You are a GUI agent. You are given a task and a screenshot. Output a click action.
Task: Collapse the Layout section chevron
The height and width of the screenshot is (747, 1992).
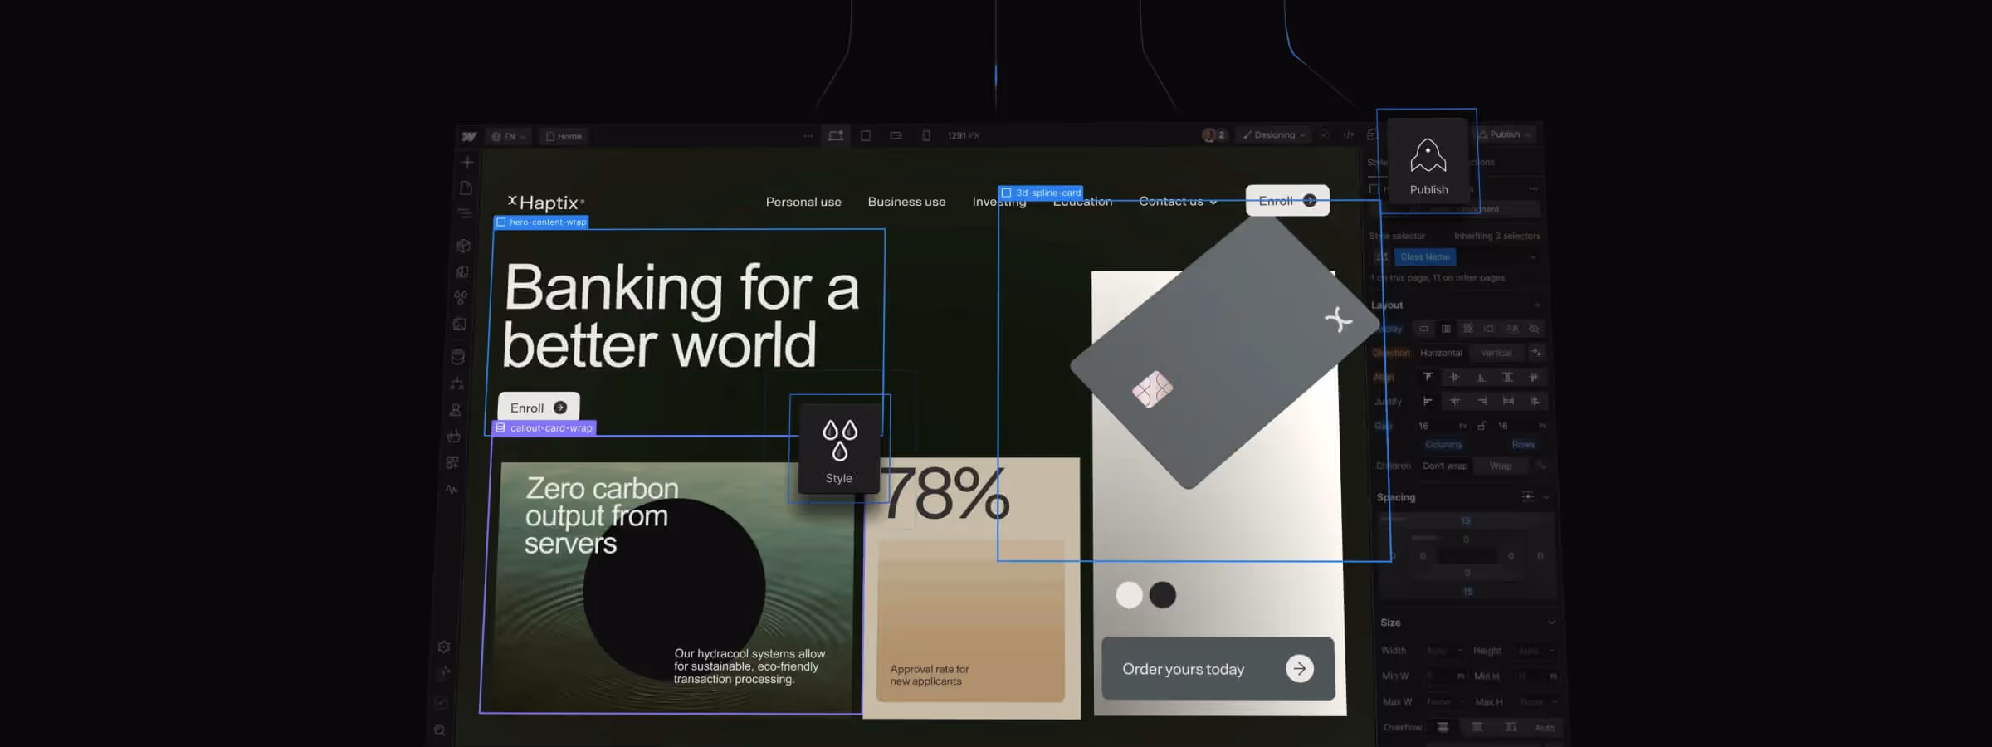click(1538, 305)
